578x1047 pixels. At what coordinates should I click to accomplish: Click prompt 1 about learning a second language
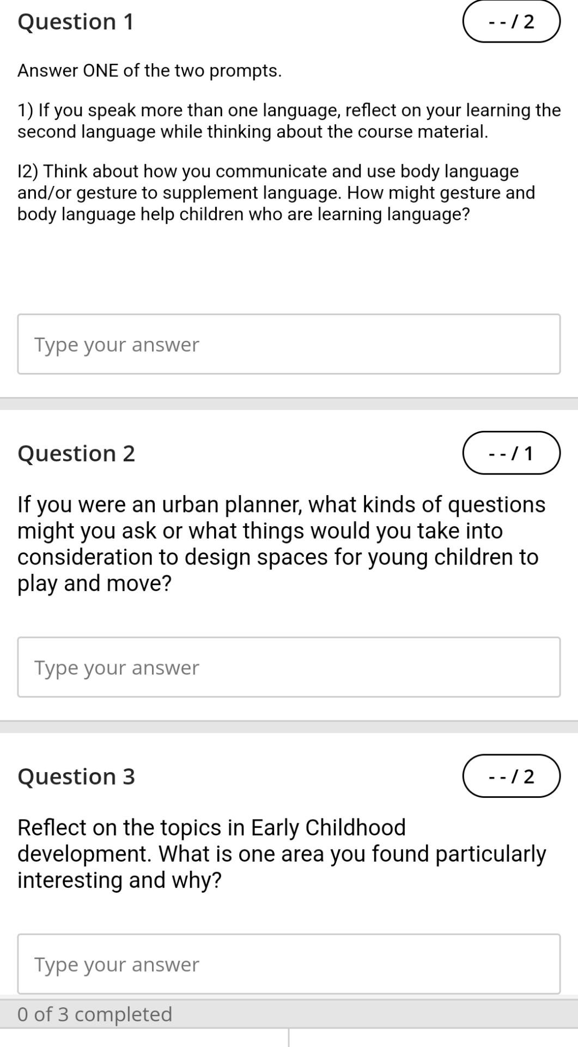(289, 120)
